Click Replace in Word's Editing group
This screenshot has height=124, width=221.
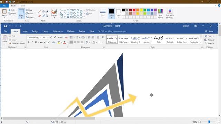[210, 40]
